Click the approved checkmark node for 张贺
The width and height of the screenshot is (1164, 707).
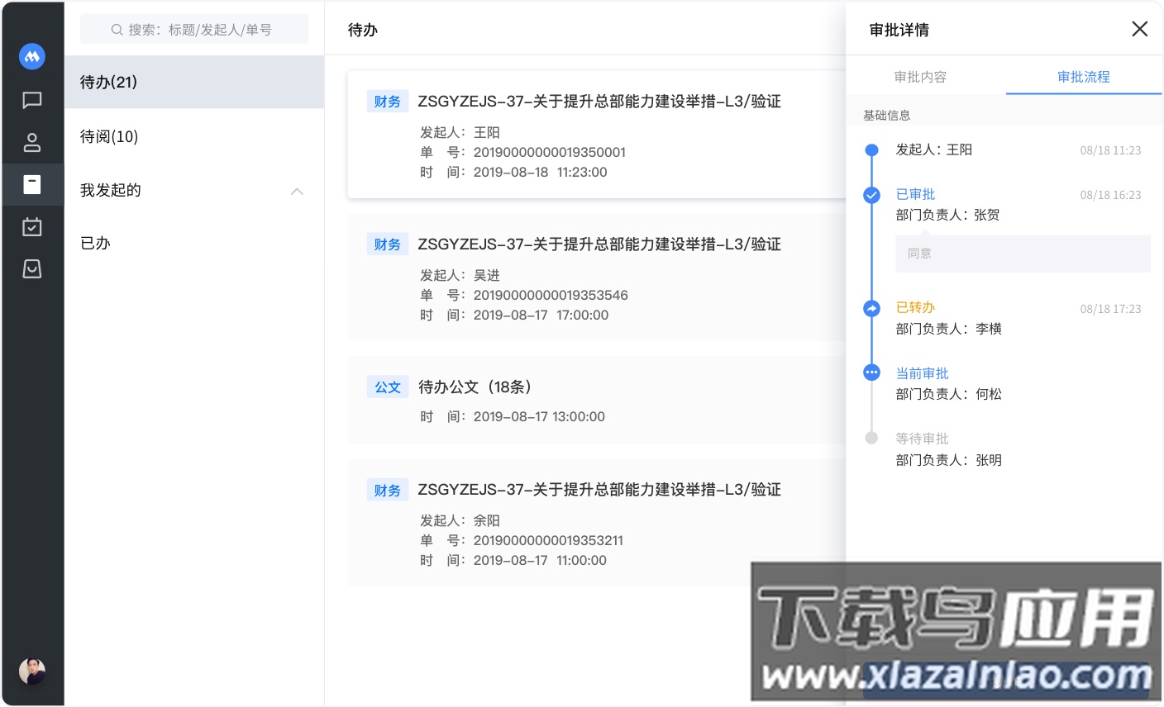[x=871, y=195]
